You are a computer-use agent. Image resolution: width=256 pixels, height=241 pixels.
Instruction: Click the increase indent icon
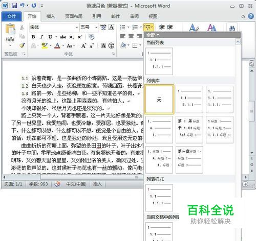pos(169,27)
